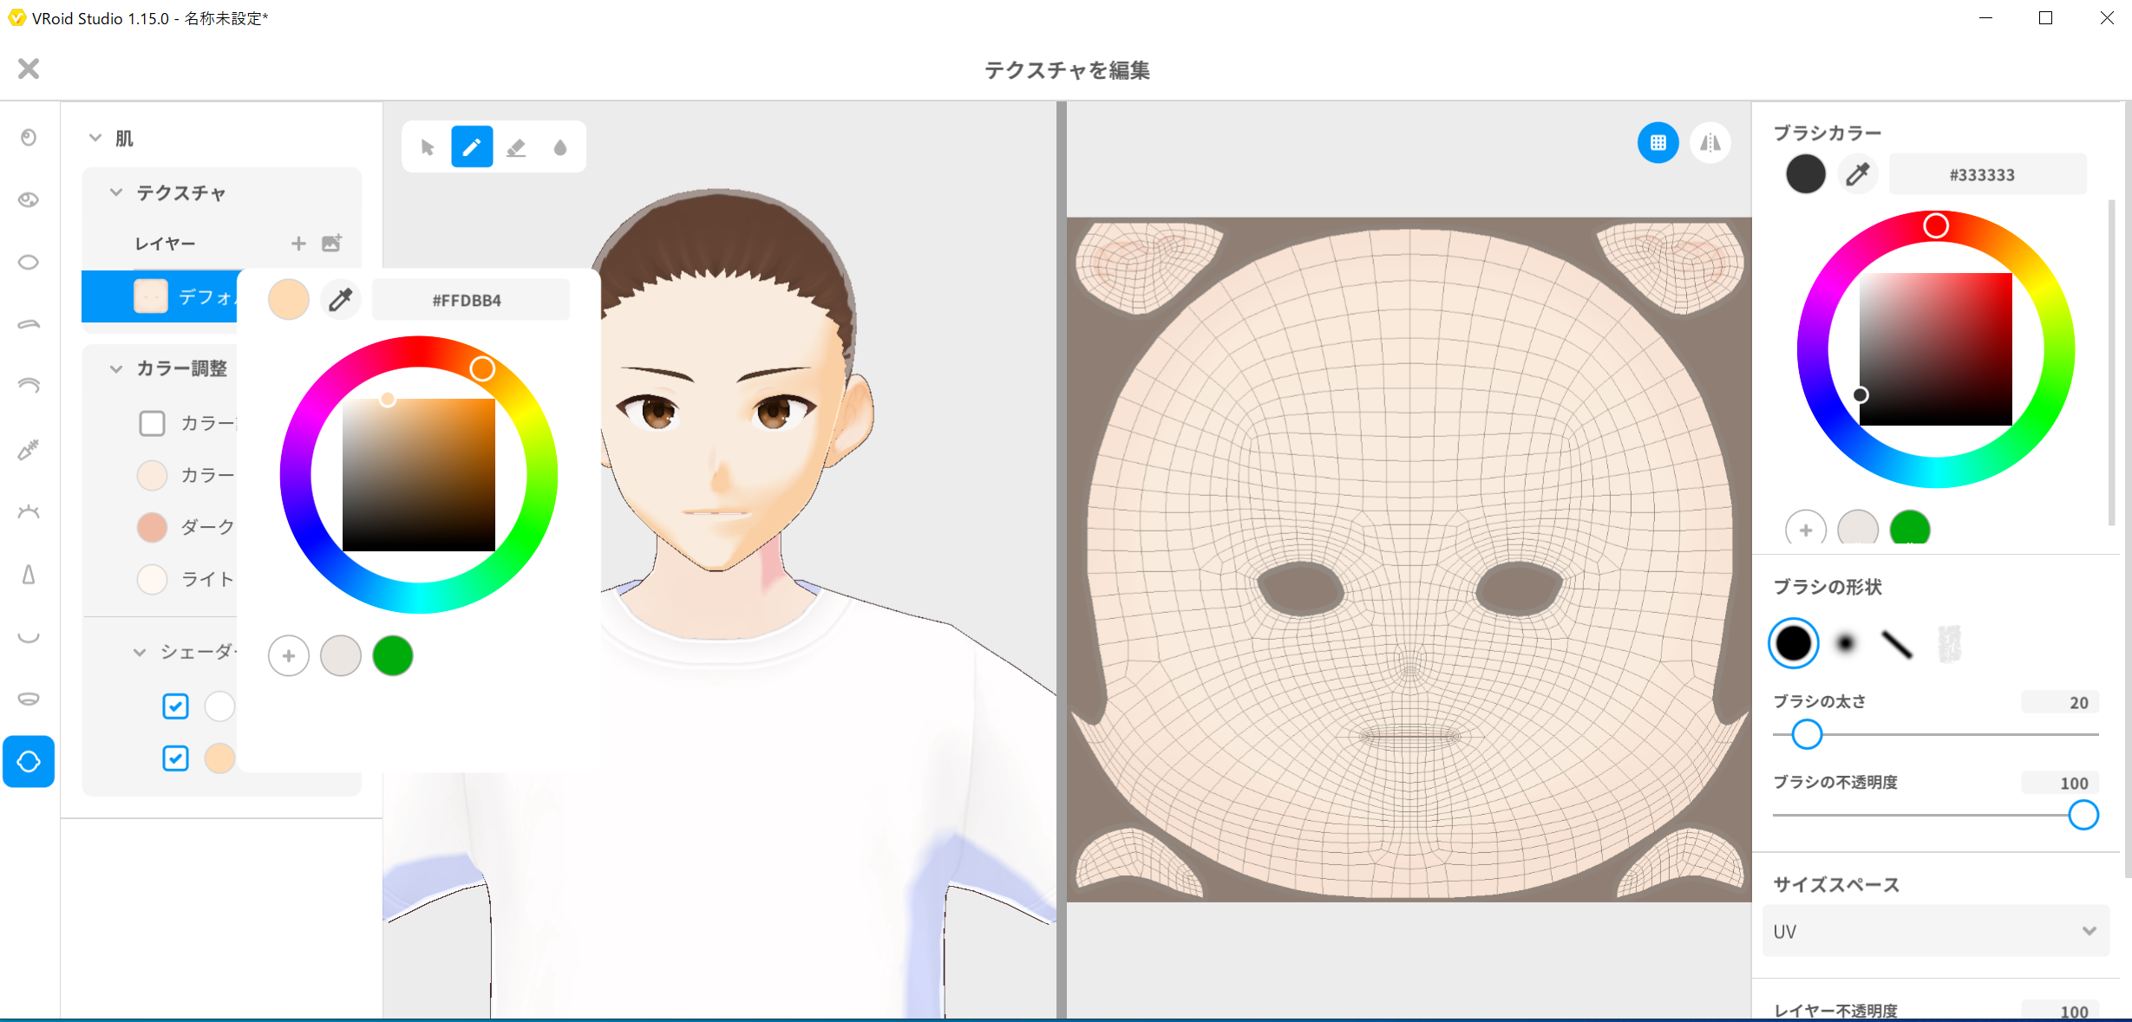Select the fill bucket tool

[x=560, y=147]
